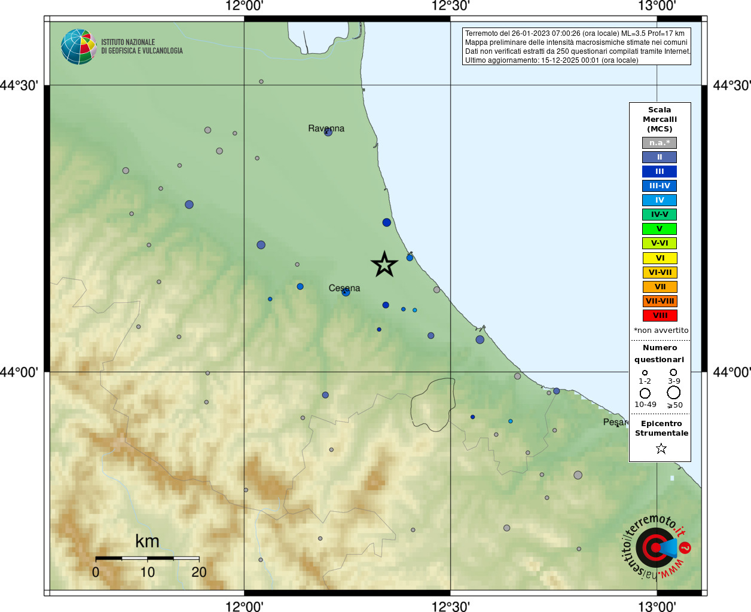This screenshot has height=612, width=751.
Task: Click the 'ISTITUTO NAZIONALE' logo text
Action: click(128, 42)
